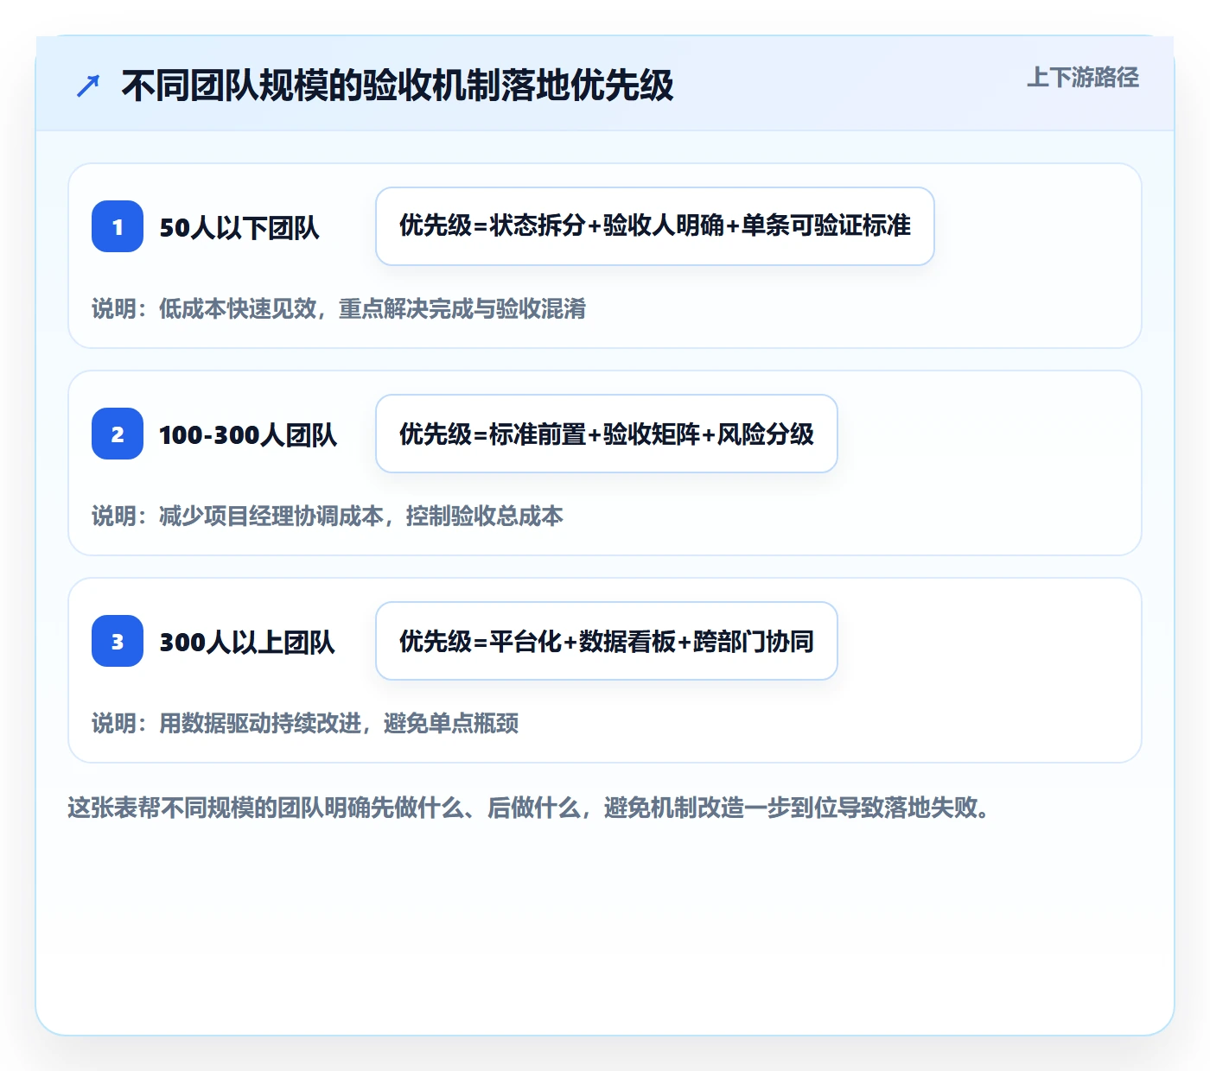The image size is (1210, 1071).
Task: Click the note 说明：用数据驱动持续改进，避免单点瓶颈
Action: pos(305,723)
